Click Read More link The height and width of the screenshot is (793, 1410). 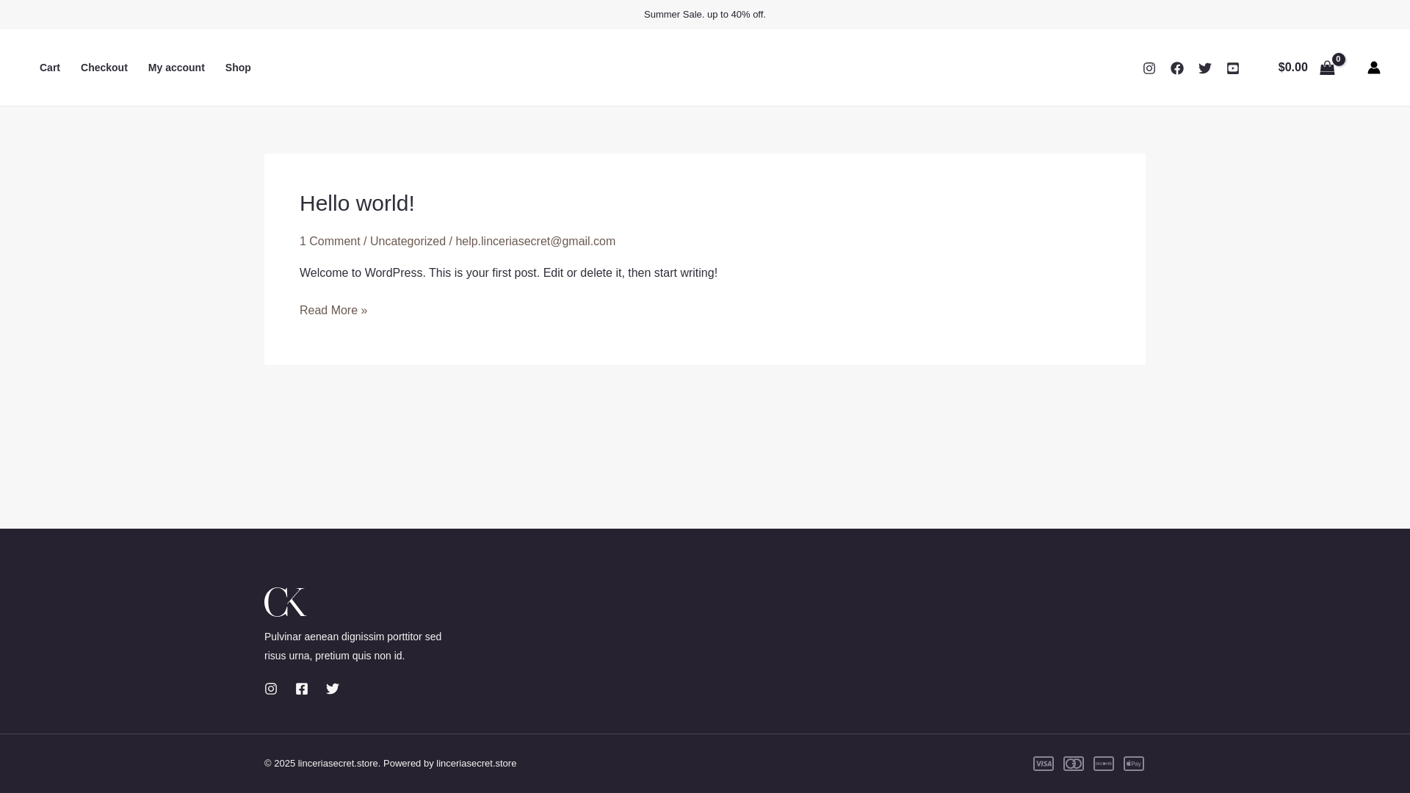pos(333,311)
